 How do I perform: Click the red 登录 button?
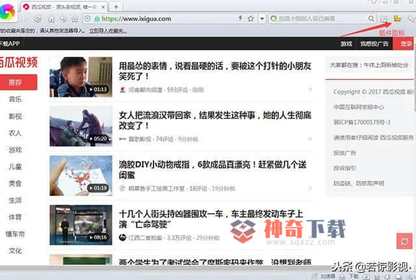403,44
